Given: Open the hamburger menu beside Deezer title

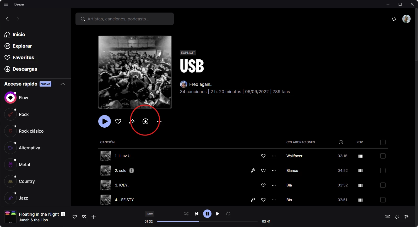Looking at the screenshot, I should (6, 4).
